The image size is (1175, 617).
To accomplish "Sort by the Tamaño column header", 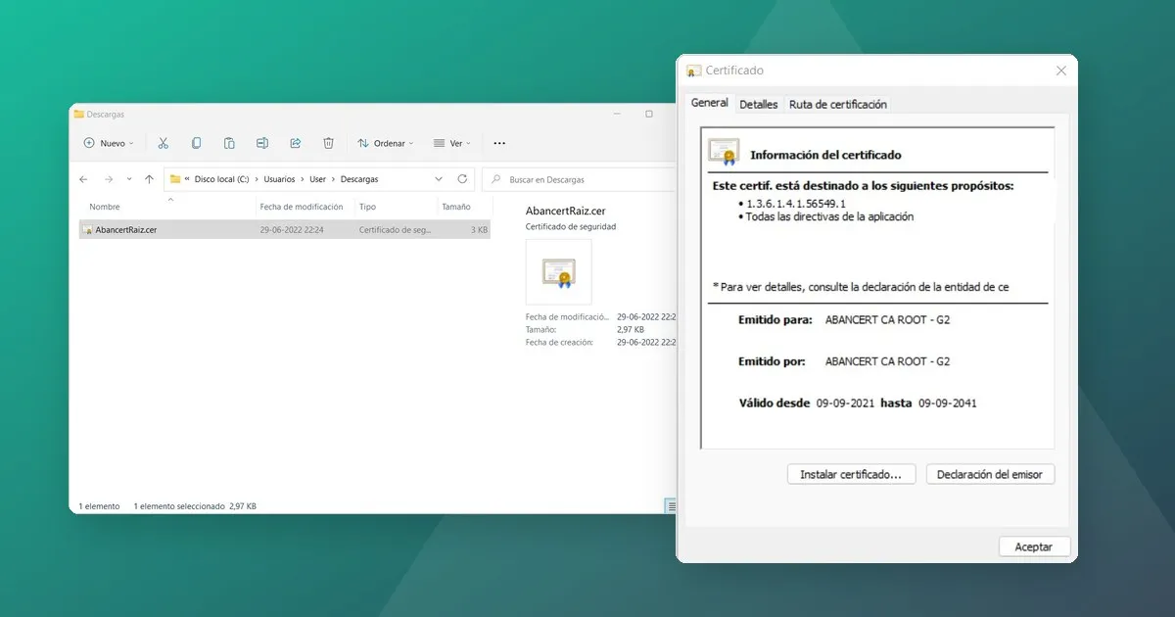I will tap(456, 207).
